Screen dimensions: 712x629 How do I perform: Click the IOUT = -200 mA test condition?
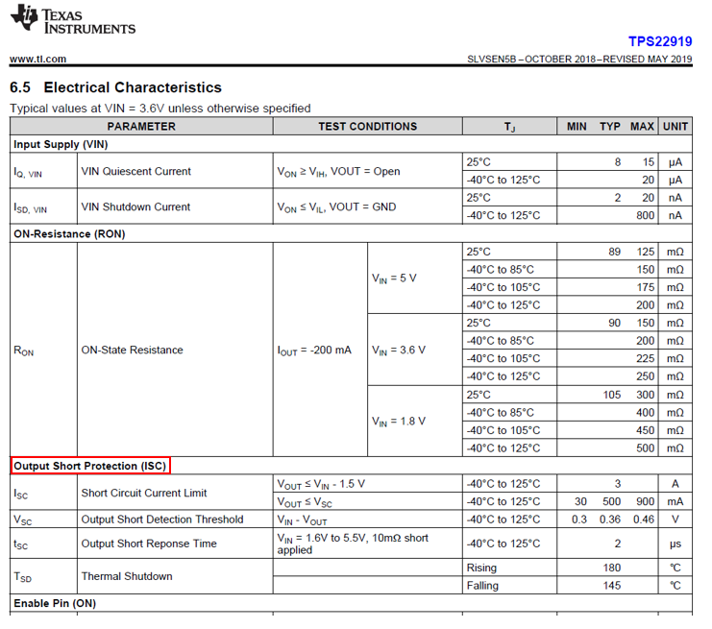tap(314, 351)
